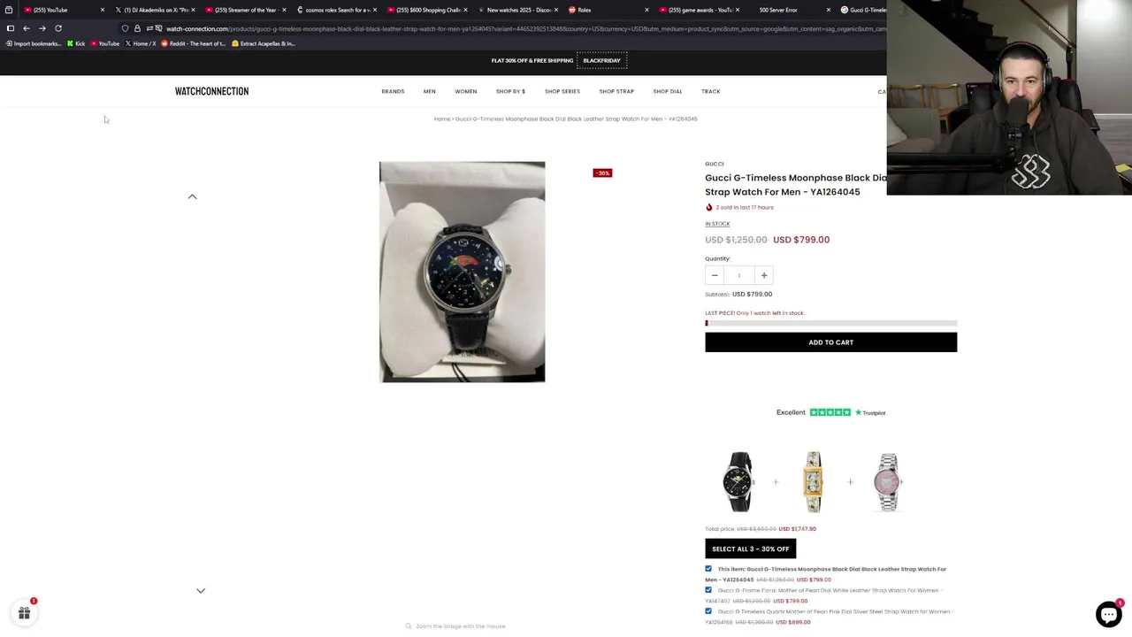
Task: Add the watch to cart
Action: pos(830,342)
